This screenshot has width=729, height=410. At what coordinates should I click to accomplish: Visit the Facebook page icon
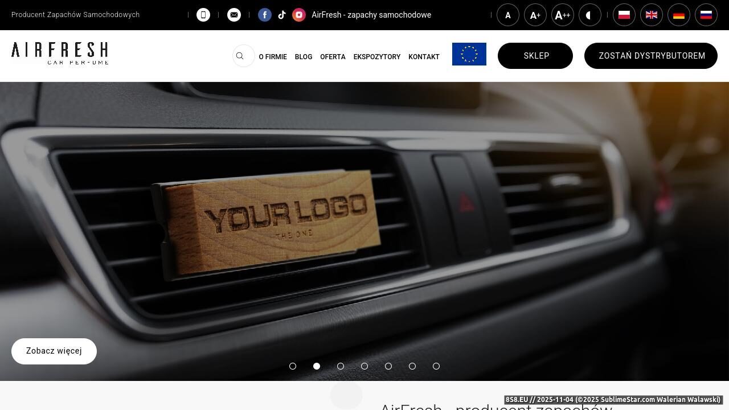click(x=265, y=15)
